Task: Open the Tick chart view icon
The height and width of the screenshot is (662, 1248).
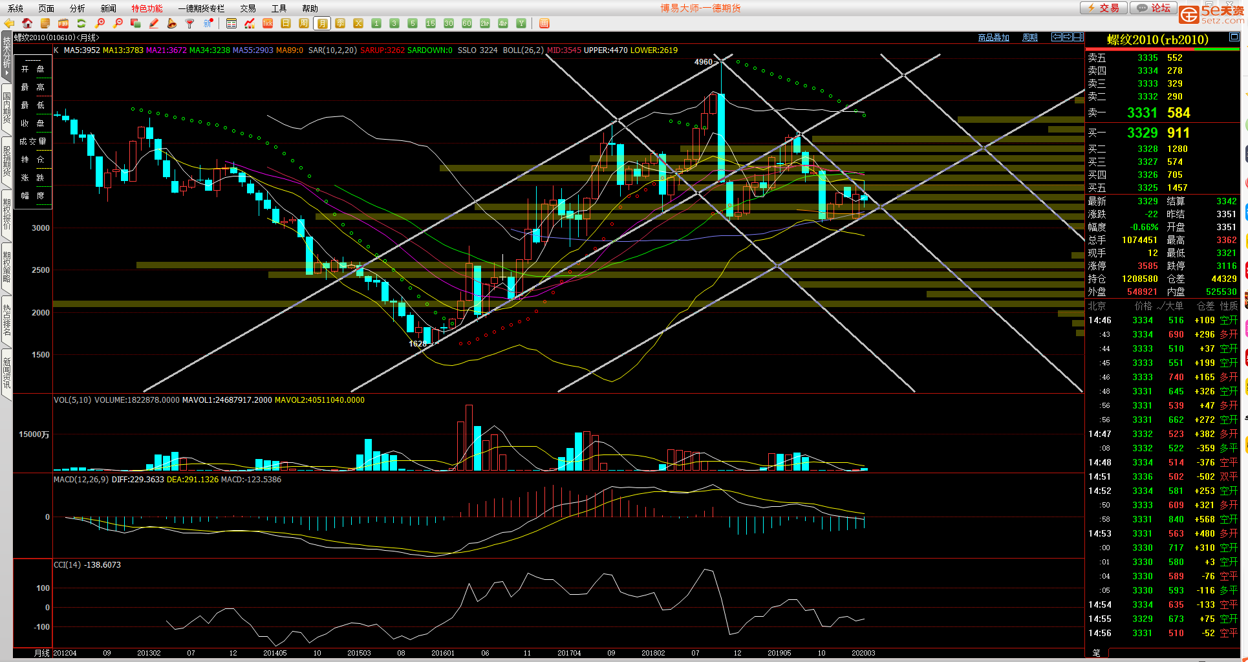Action: pos(268,23)
